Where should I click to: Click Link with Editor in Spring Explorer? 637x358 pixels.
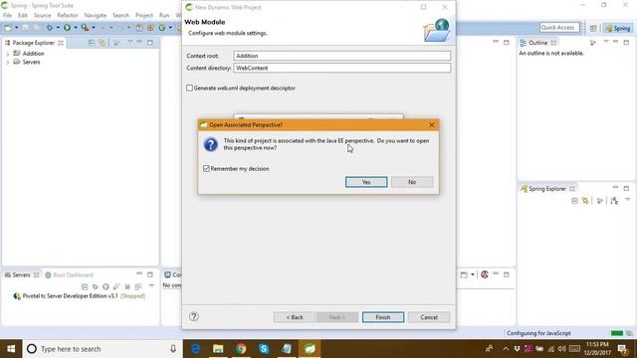pyautogui.click(x=585, y=201)
